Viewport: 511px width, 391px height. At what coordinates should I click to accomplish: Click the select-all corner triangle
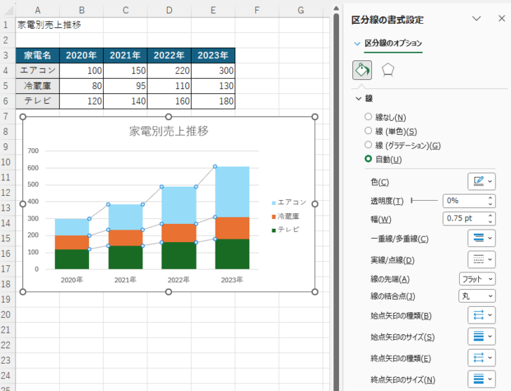[x=8, y=11]
